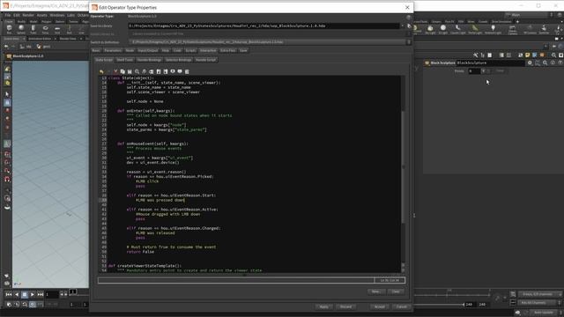Jump to last frame in playbar

pyautogui.click(x=41, y=295)
